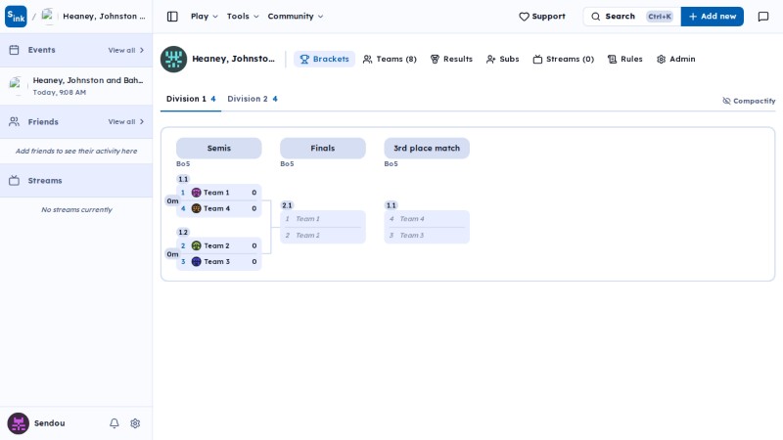This screenshot has width=783, height=440.
Task: Open the Streams (0) tab
Action: pos(564,59)
